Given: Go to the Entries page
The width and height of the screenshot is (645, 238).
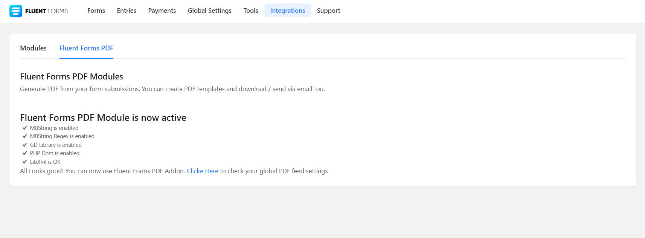Looking at the screenshot, I should click(127, 11).
